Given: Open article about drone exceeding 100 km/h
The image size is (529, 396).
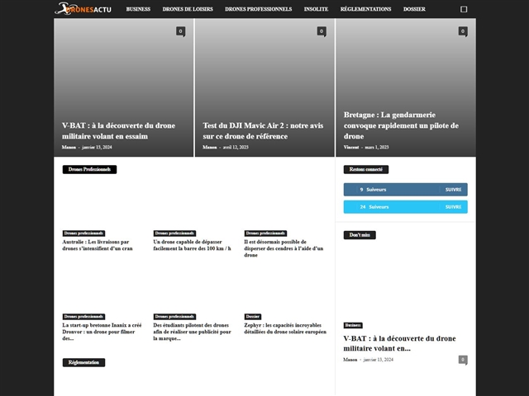Looking at the screenshot, I should click(192, 245).
